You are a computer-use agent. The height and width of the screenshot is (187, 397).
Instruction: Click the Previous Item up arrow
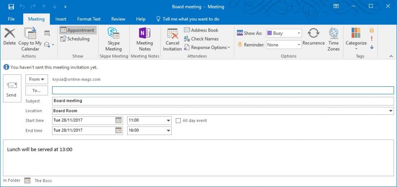pyautogui.click(x=44, y=7)
